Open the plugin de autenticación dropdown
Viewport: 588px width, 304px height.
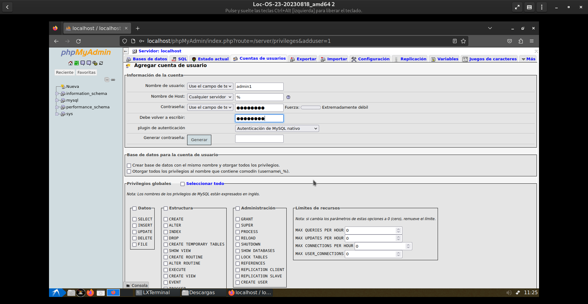click(x=277, y=129)
